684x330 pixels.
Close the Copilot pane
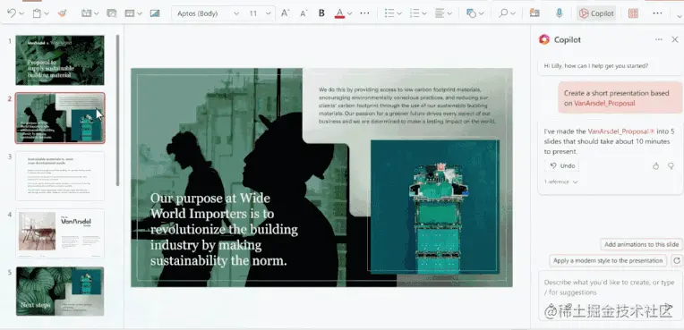pos(675,39)
